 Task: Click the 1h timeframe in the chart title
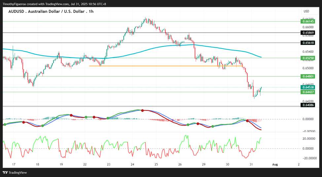(91, 12)
